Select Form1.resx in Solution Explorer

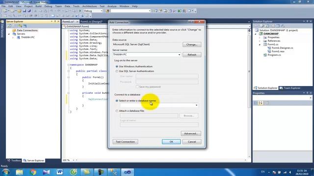pos(278,51)
